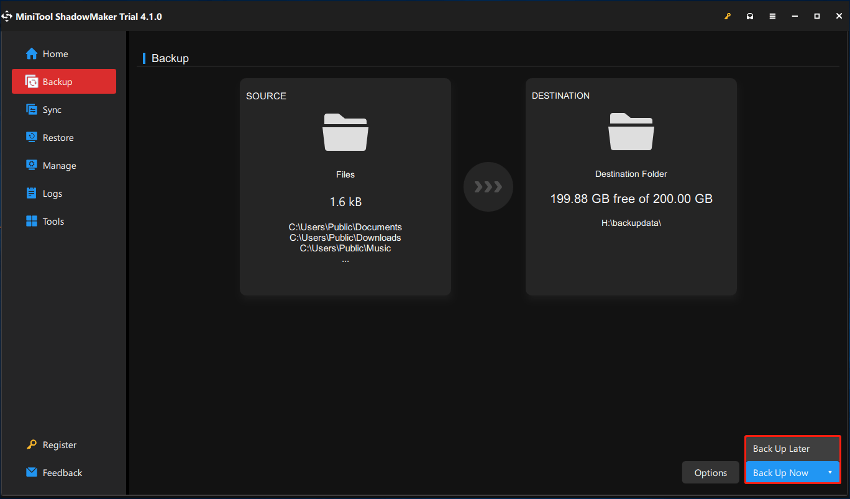Select the DESTINATION folder card
850x499 pixels.
[x=631, y=186]
